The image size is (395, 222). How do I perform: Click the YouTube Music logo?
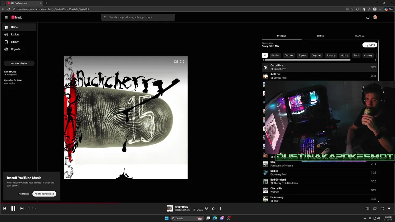coord(17,17)
